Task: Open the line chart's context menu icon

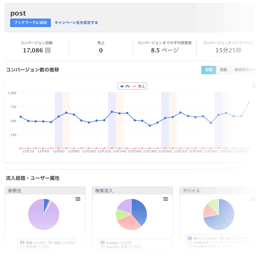Action: coord(254,86)
